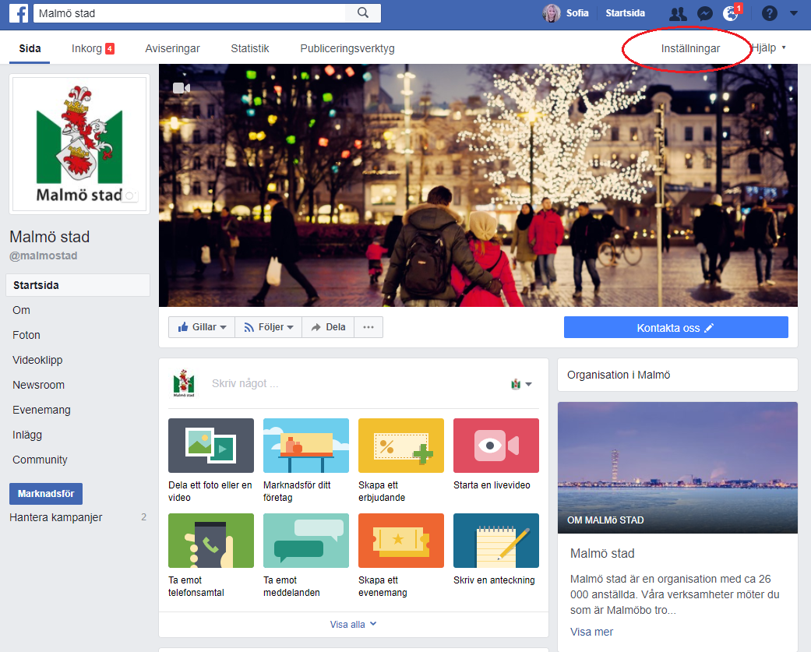The height and width of the screenshot is (652, 811).
Task: Click the search field containing 'Malmö stad'
Action: tap(189, 13)
